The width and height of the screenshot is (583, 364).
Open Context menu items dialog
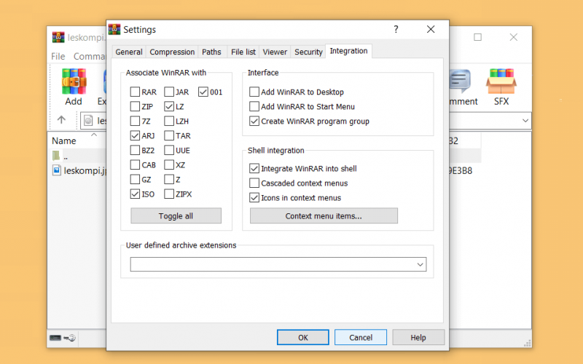[324, 215]
